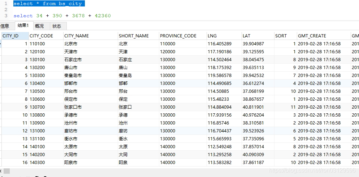Image resolution: width=359 pixels, height=177 pixels.
Task: Click the SORT column header
Action: click(286, 36)
